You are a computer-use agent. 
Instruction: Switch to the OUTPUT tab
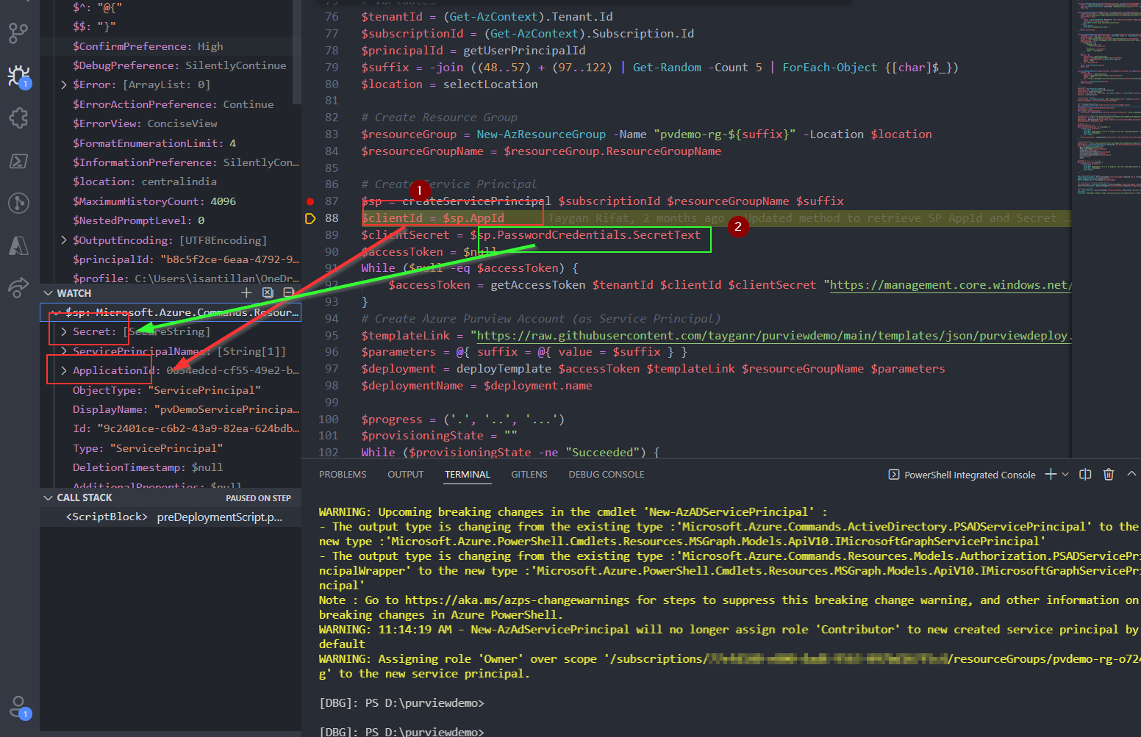point(406,475)
